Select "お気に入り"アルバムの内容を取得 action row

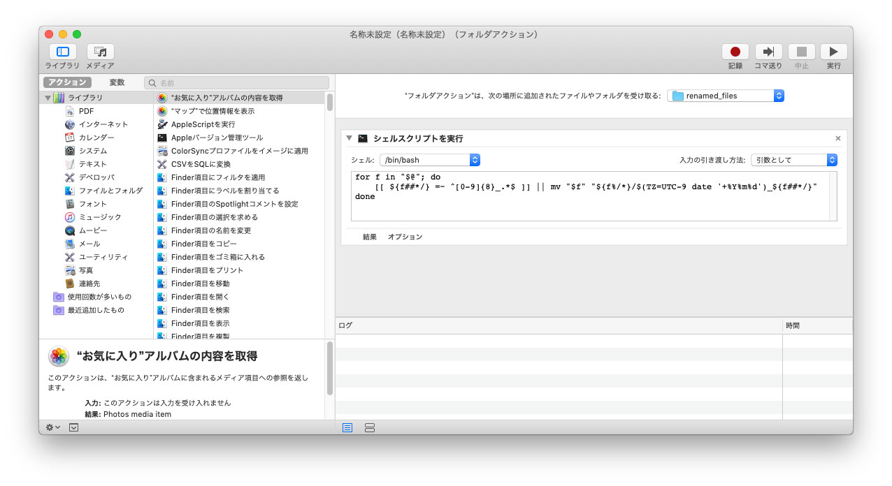point(239,98)
